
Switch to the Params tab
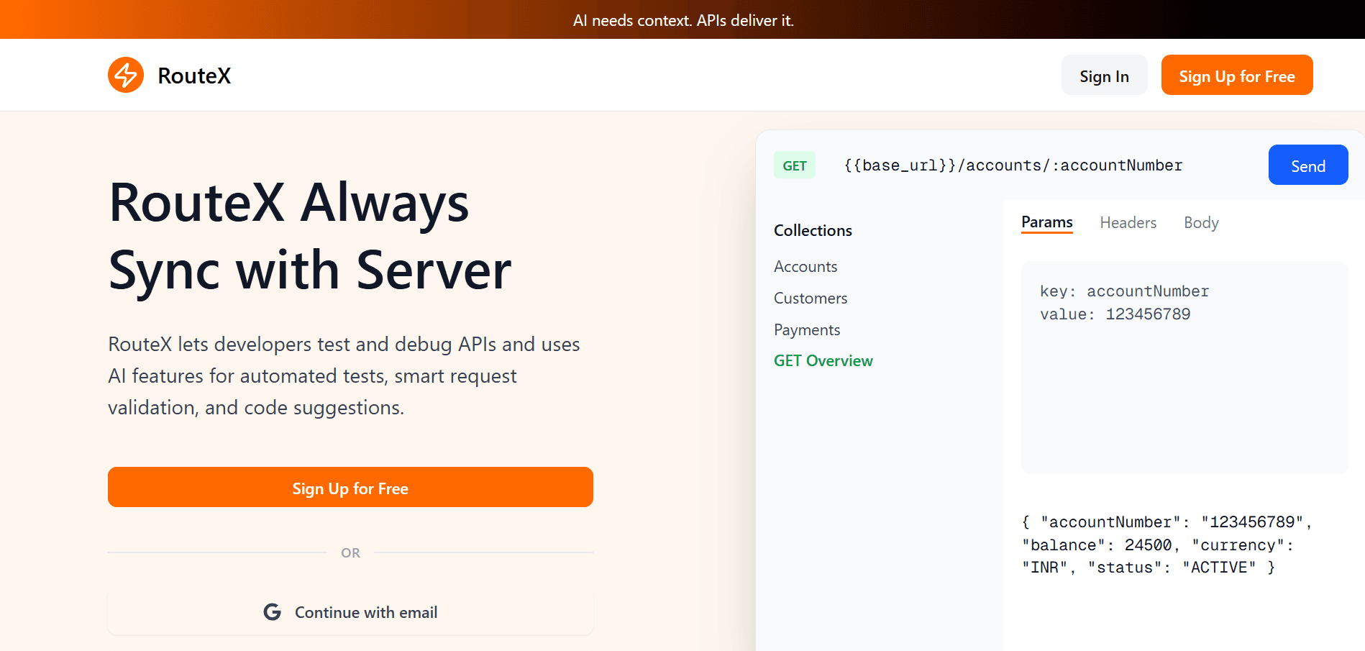point(1046,222)
